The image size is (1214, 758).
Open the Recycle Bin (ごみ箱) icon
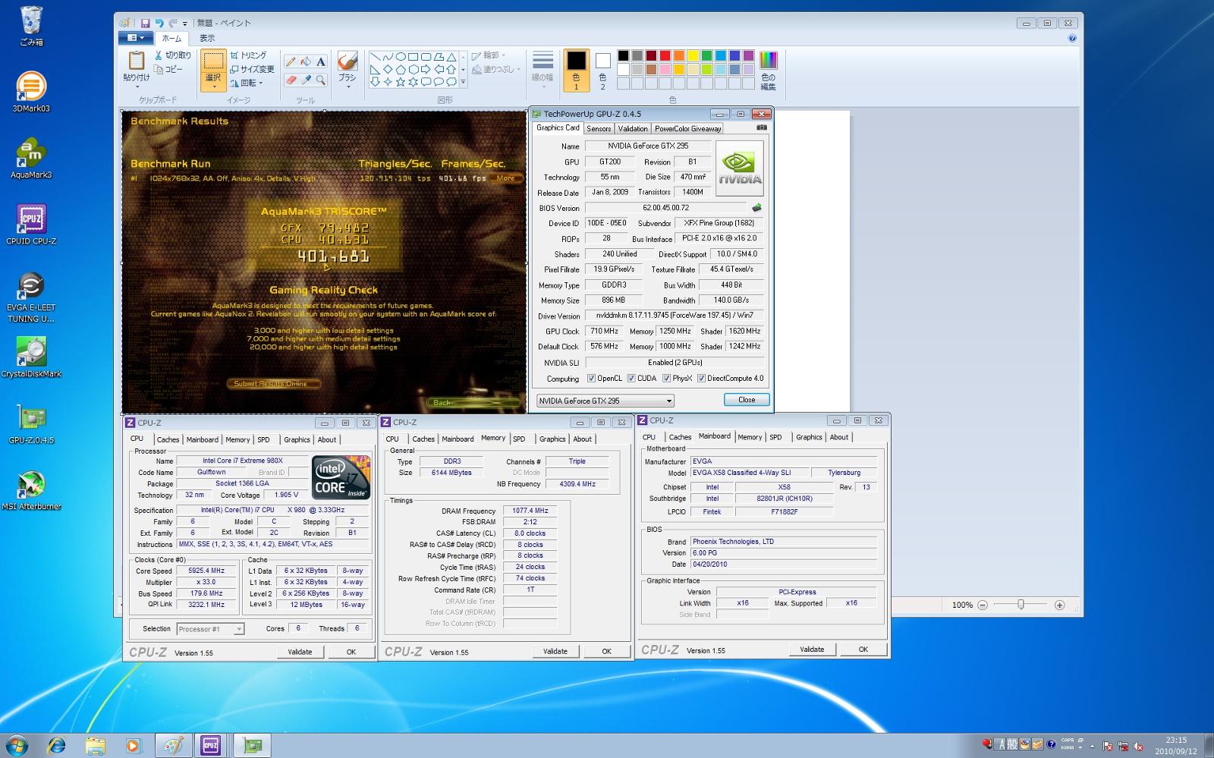point(31,27)
